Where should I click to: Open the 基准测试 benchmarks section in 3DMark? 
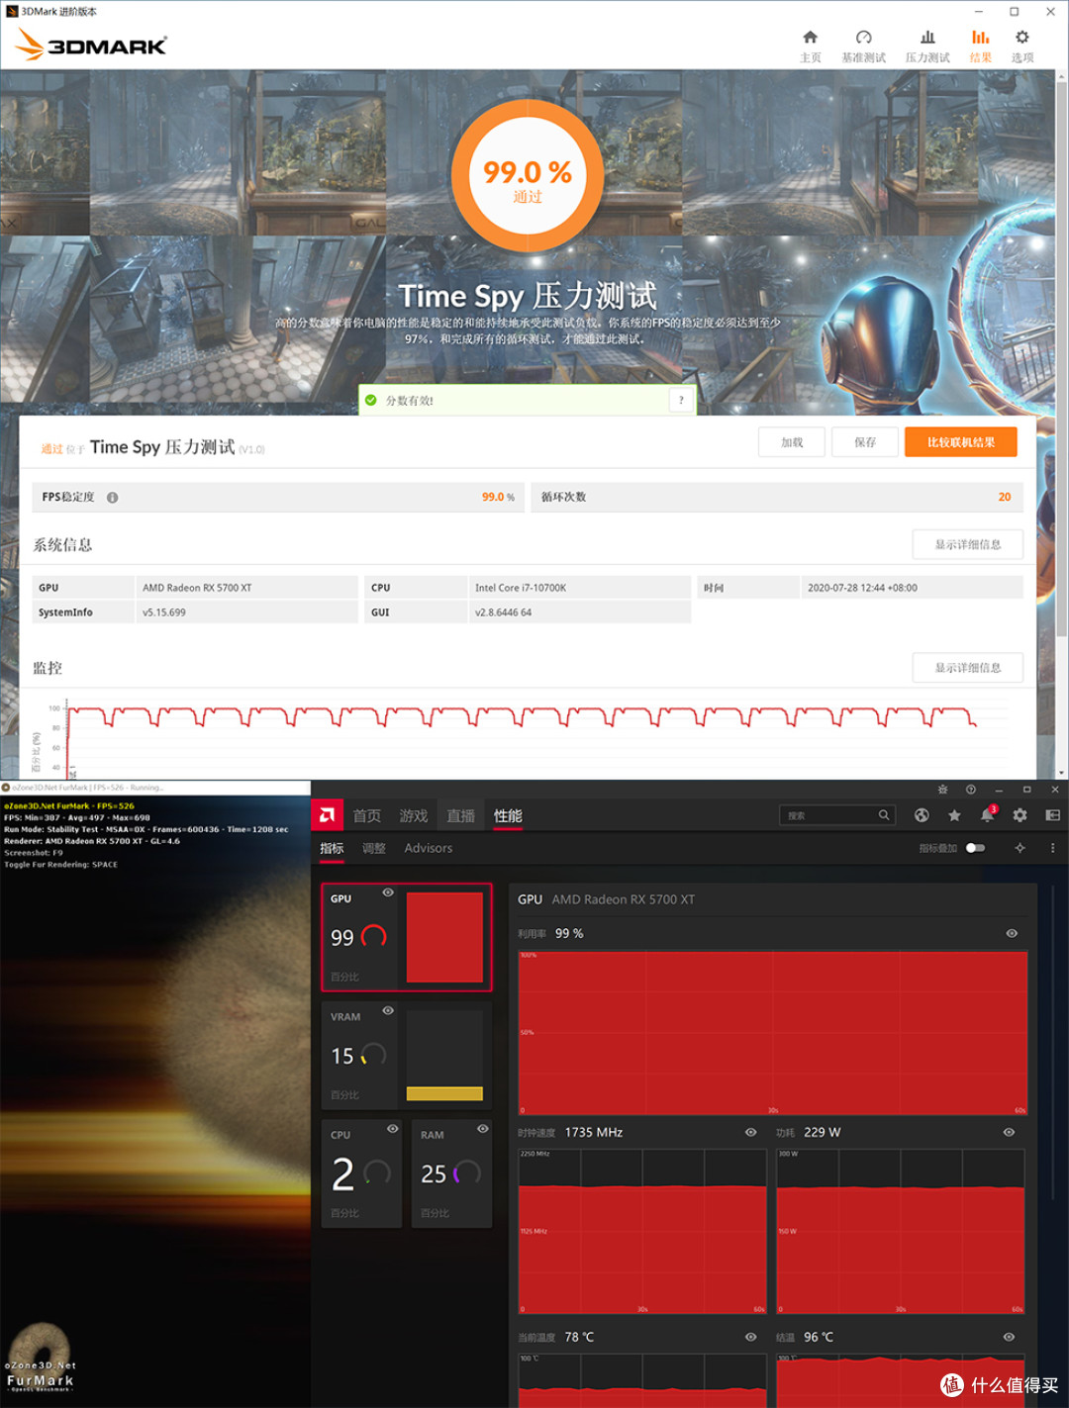863,46
